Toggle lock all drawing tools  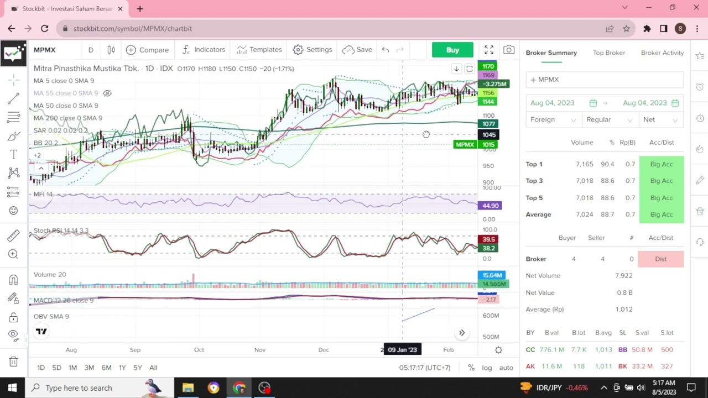click(x=13, y=317)
